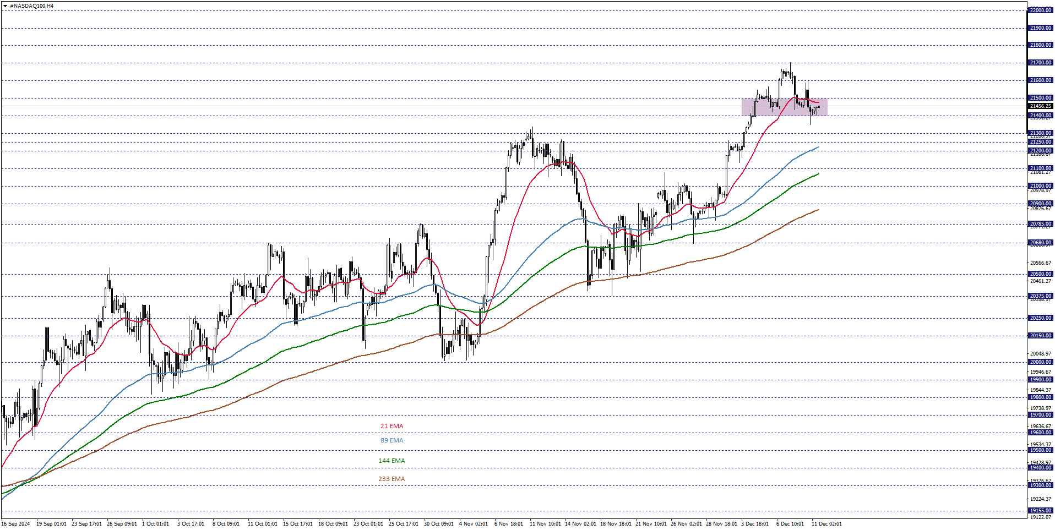The image size is (1055, 530).
Task: Click the 8 Oct 09:01 time label
Action: [x=226, y=524]
